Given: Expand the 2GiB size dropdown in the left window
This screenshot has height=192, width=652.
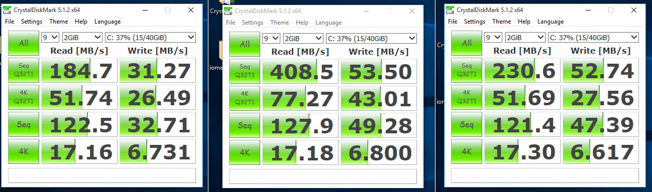Looking at the screenshot, I should click(x=82, y=37).
